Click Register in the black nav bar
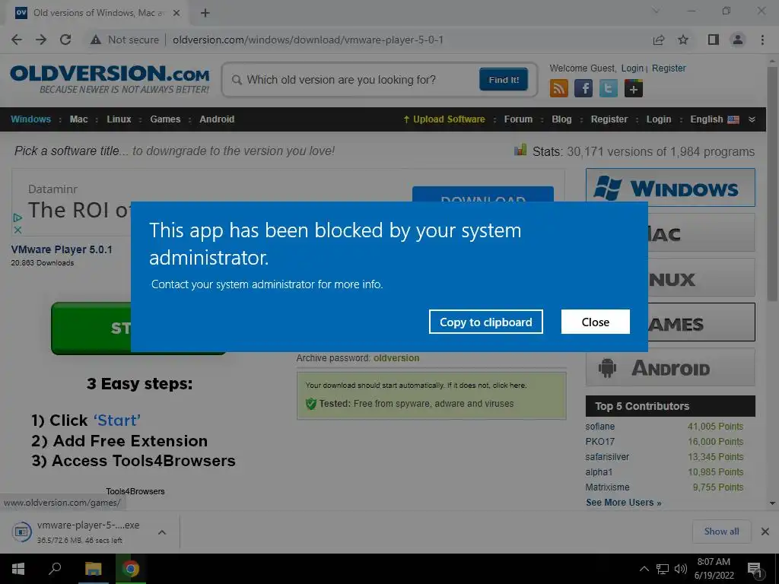Screen dimensions: 779x584 click(609, 119)
